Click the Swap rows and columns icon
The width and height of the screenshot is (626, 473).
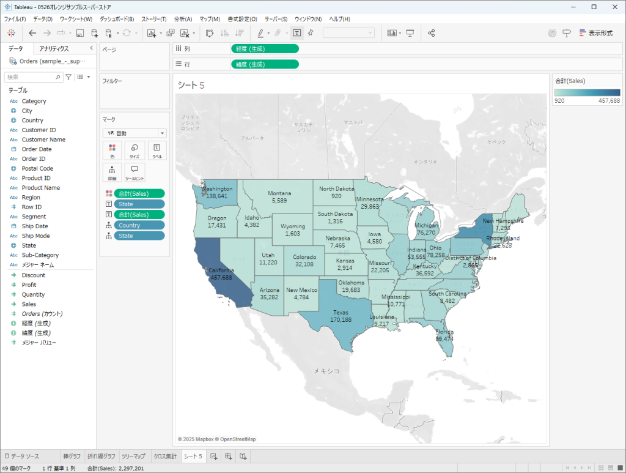(x=210, y=33)
